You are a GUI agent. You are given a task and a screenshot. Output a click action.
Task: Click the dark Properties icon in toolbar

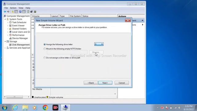pyautogui.click(x=31, y=12)
